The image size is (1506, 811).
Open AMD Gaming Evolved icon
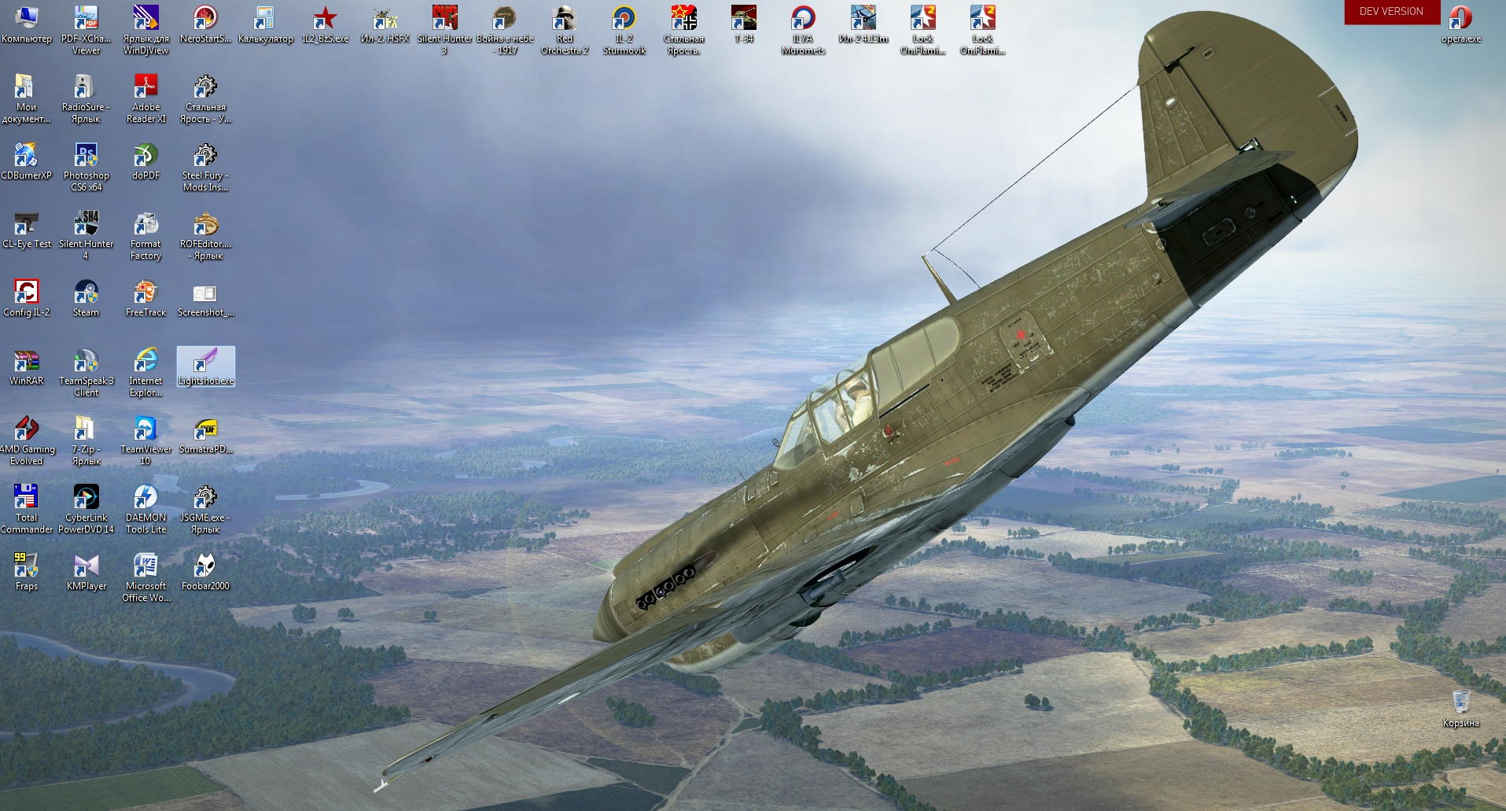(x=26, y=440)
